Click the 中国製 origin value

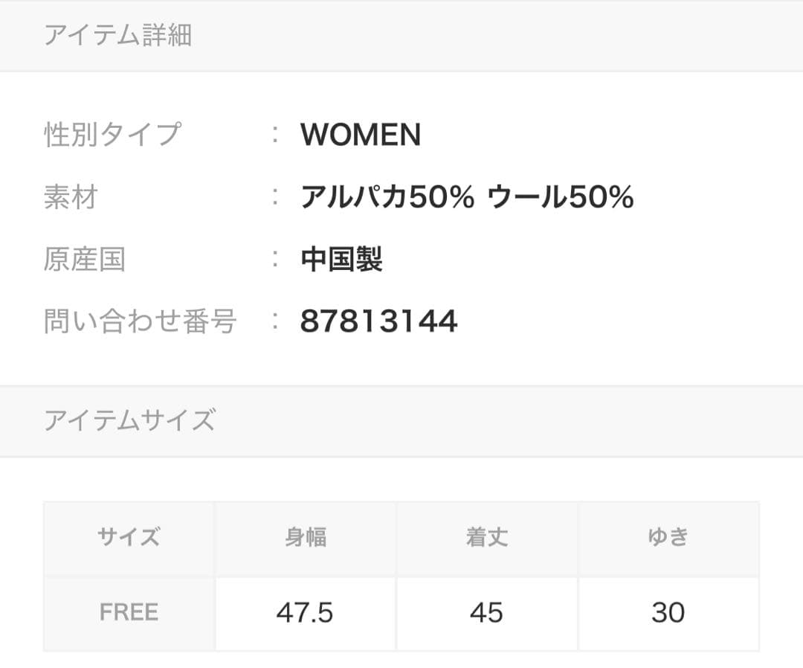coord(341,260)
